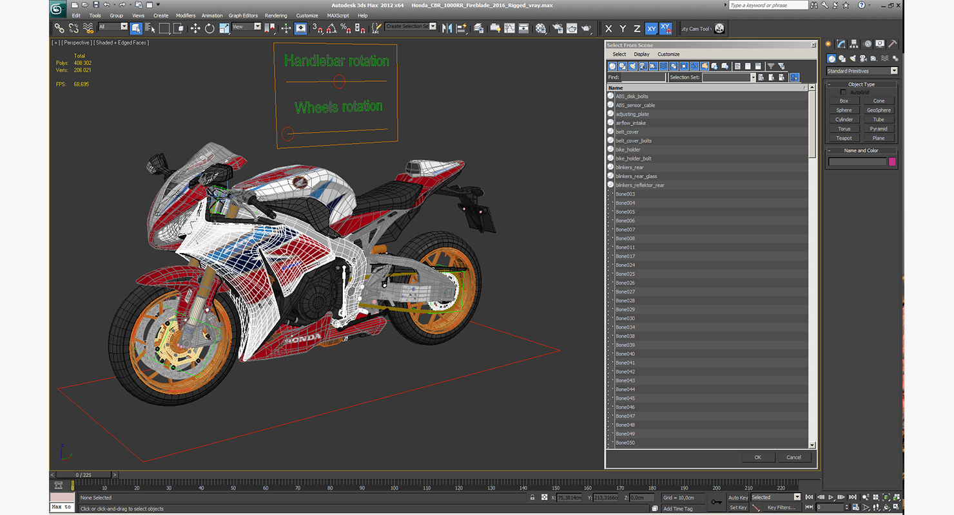
Task: Open the Utilities command panel tab
Action: click(893, 44)
